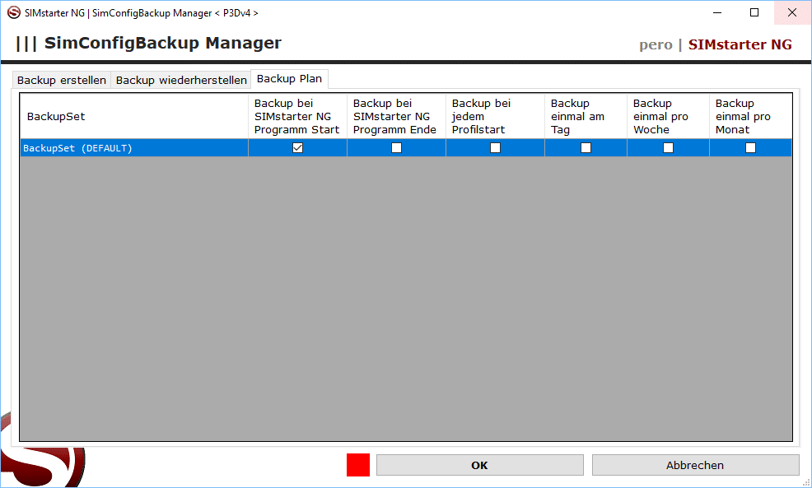The width and height of the screenshot is (812, 488).
Task: Click the red square next to OK
Action: 358,465
